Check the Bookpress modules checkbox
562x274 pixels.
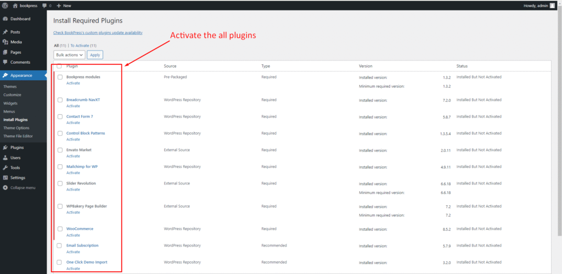coord(60,77)
